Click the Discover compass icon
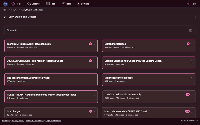The height and width of the screenshot is (125, 200). (29, 4)
